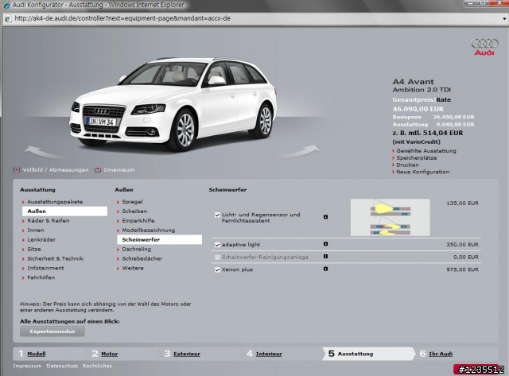Start a Neue Konfiguration
The height and width of the screenshot is (376, 509).
pos(422,172)
